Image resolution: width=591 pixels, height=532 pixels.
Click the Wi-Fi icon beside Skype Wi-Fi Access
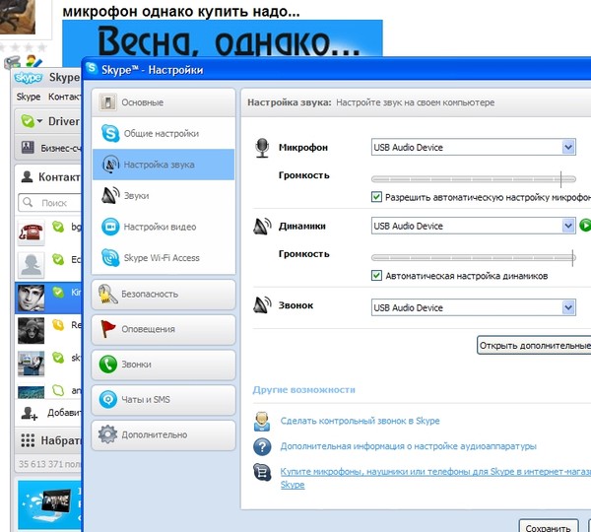[110, 258]
